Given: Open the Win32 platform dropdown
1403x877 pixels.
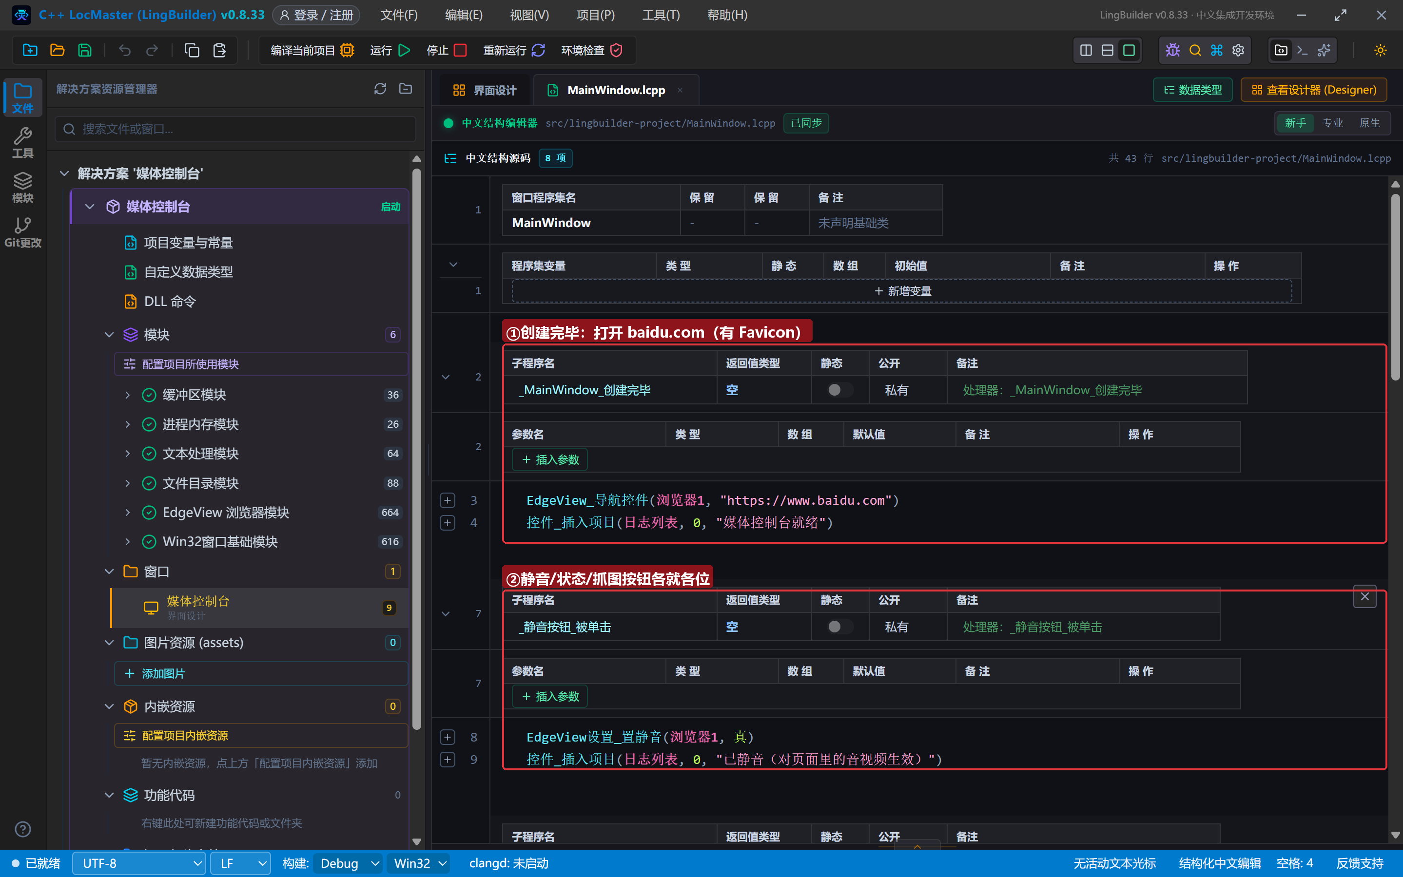Looking at the screenshot, I should pyautogui.click(x=420, y=863).
